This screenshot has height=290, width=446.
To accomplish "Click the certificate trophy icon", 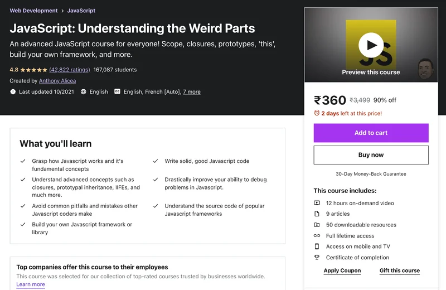I will click(x=317, y=258).
